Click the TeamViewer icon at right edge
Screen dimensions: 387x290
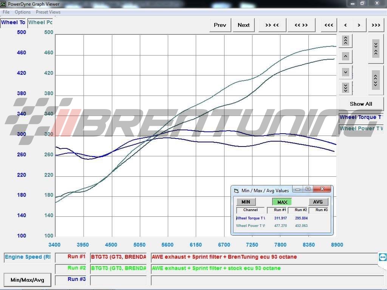click(382, 257)
